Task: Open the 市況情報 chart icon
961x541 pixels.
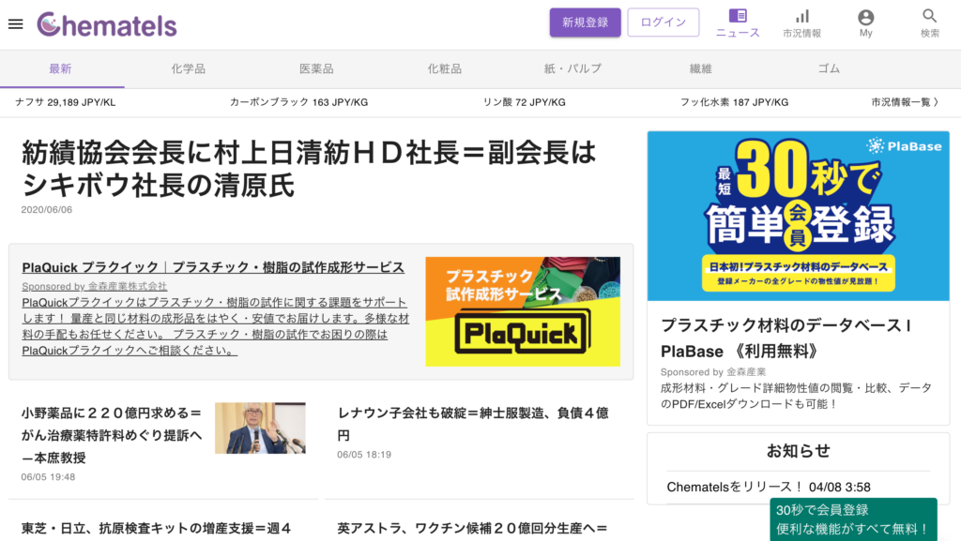Action: tap(801, 23)
